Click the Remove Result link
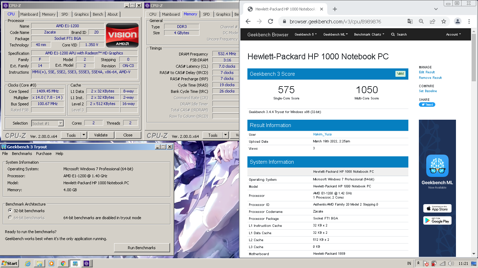This screenshot has width=478, height=268. pyautogui.click(x=430, y=78)
